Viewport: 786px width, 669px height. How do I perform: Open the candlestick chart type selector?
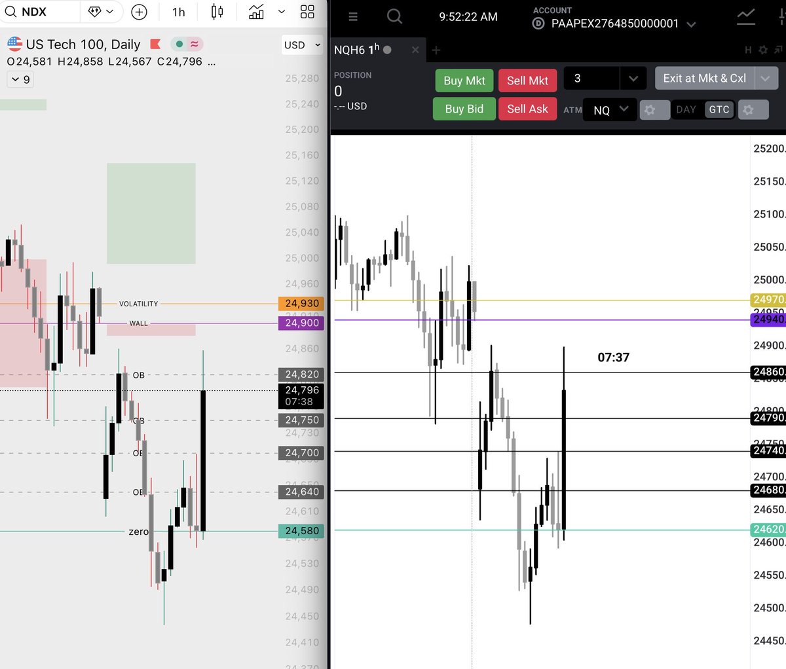(217, 12)
